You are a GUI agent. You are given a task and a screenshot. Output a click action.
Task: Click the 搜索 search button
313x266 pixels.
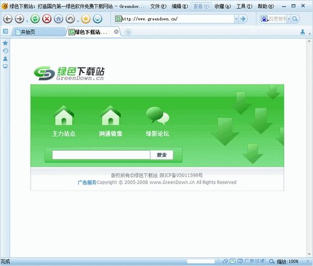162,155
